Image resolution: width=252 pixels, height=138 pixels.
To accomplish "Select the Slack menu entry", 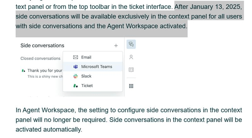I will (x=86, y=76).
